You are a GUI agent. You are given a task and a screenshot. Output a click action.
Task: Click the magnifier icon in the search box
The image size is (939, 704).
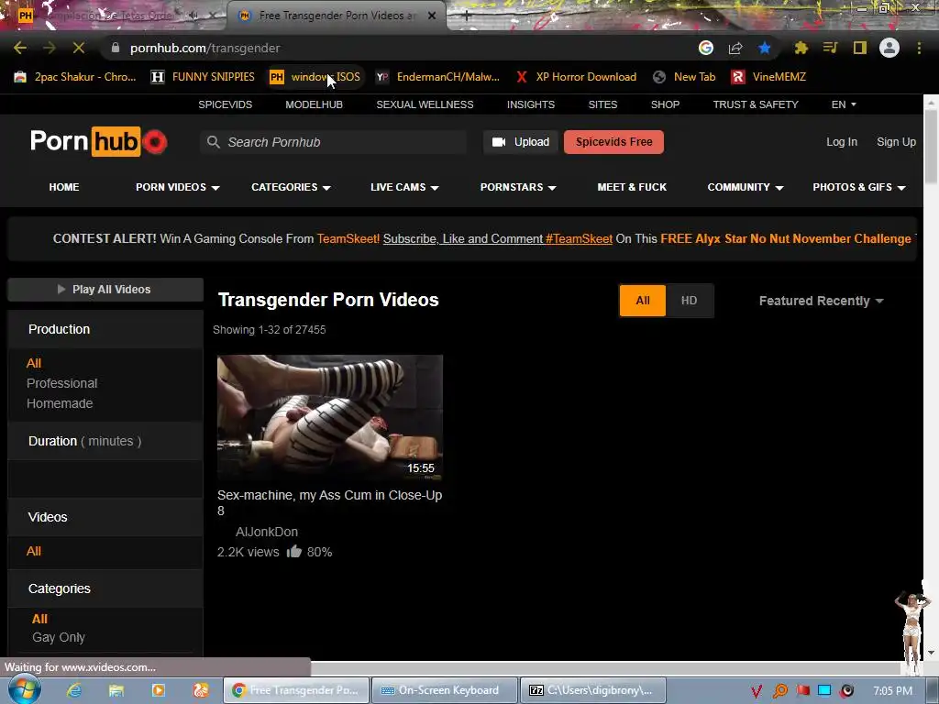[x=213, y=142]
